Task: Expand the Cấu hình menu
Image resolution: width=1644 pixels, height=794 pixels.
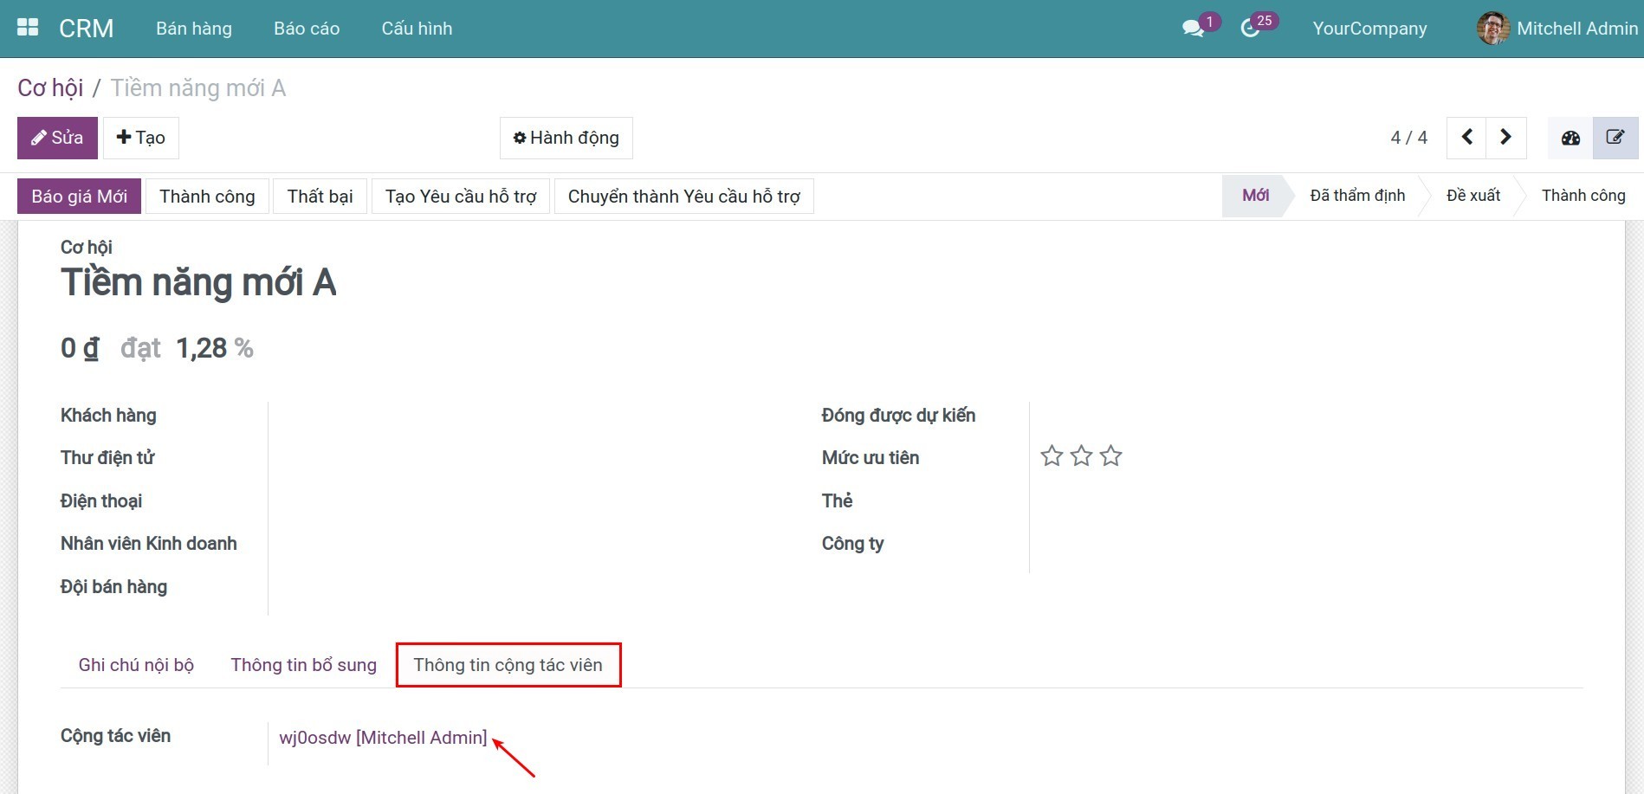Action: tap(417, 29)
